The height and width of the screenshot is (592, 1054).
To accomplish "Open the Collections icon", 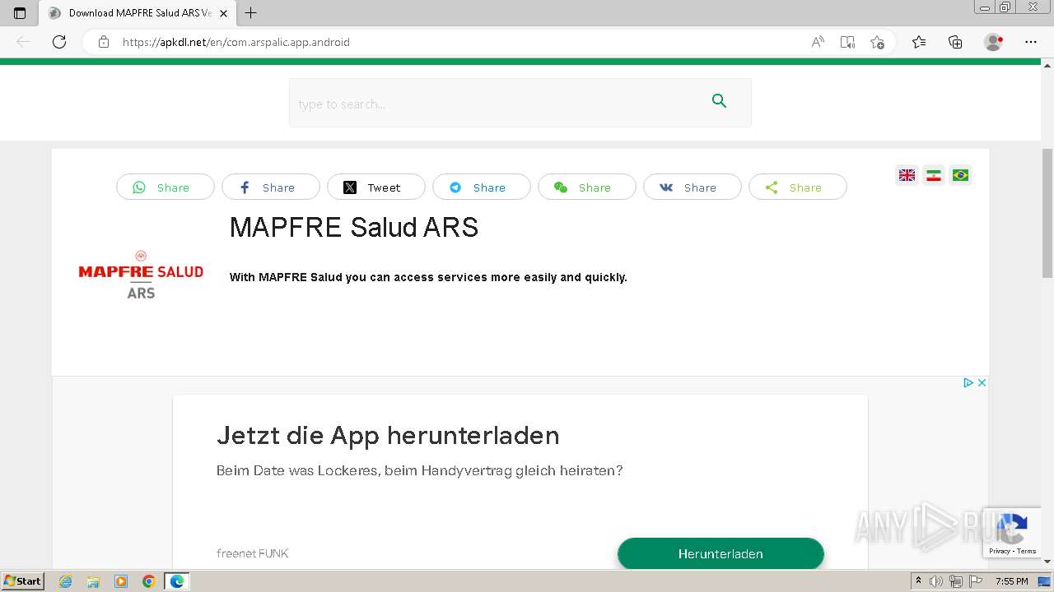I will pyautogui.click(x=955, y=42).
